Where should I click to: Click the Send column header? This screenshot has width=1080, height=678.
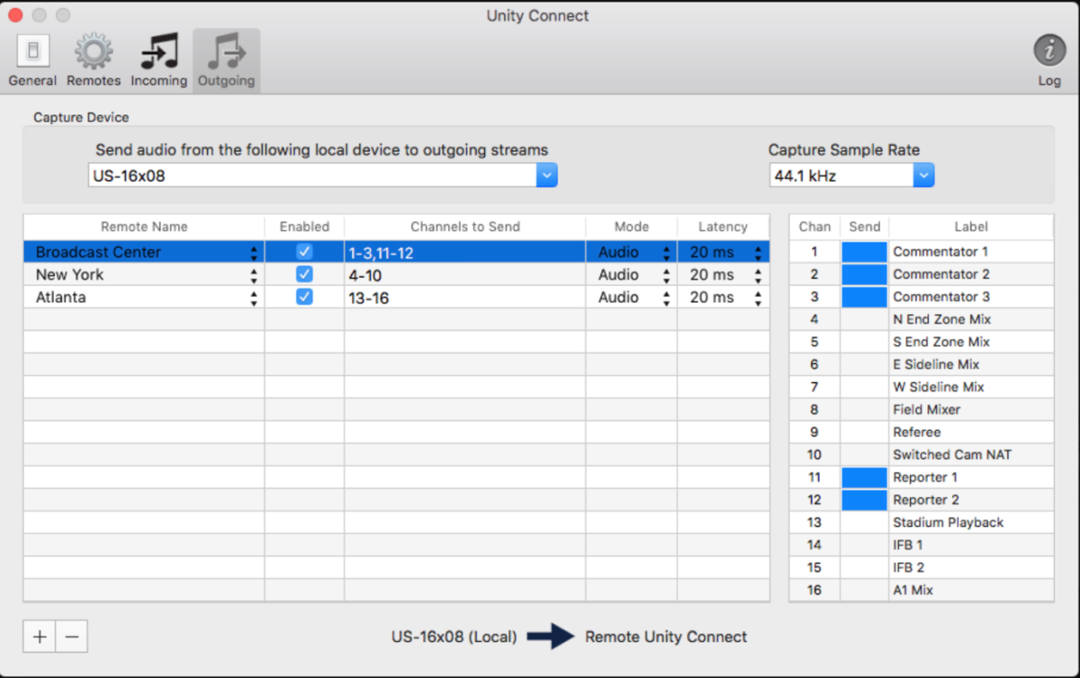(864, 227)
